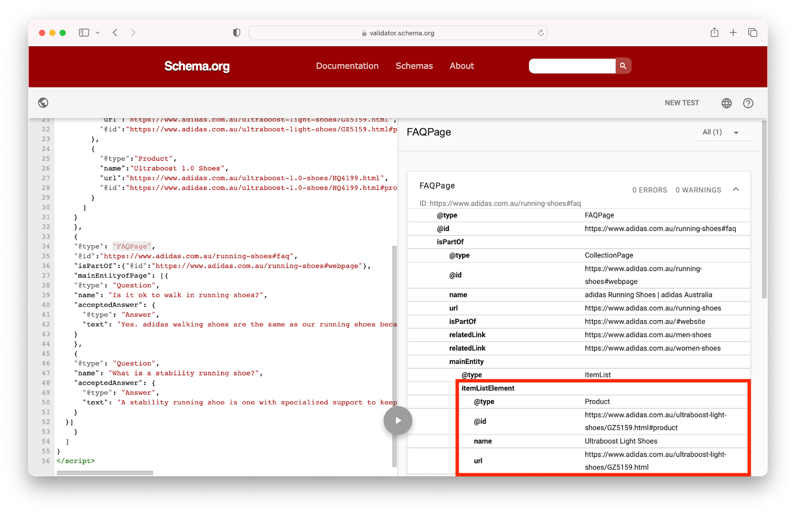The image size is (796, 514).
Task: Click the running-shoes#faq @id value
Action: pyautogui.click(x=660, y=229)
